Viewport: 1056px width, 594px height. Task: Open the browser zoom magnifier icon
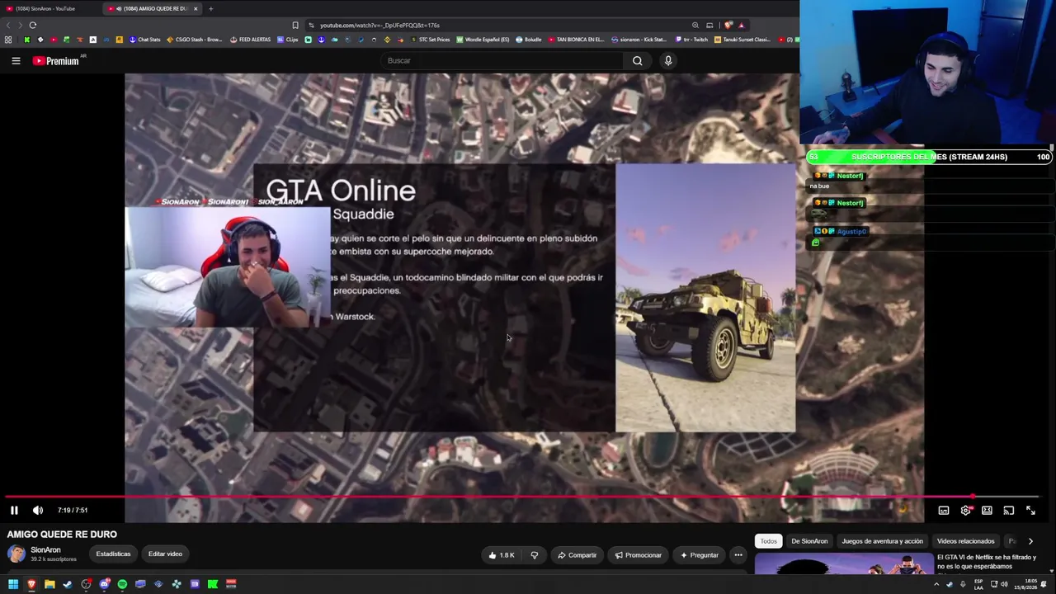695,25
